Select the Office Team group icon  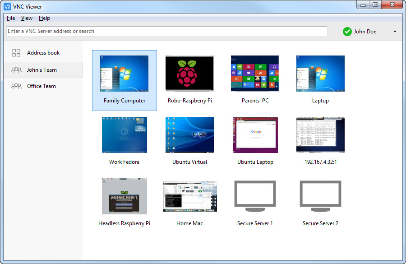pos(16,86)
